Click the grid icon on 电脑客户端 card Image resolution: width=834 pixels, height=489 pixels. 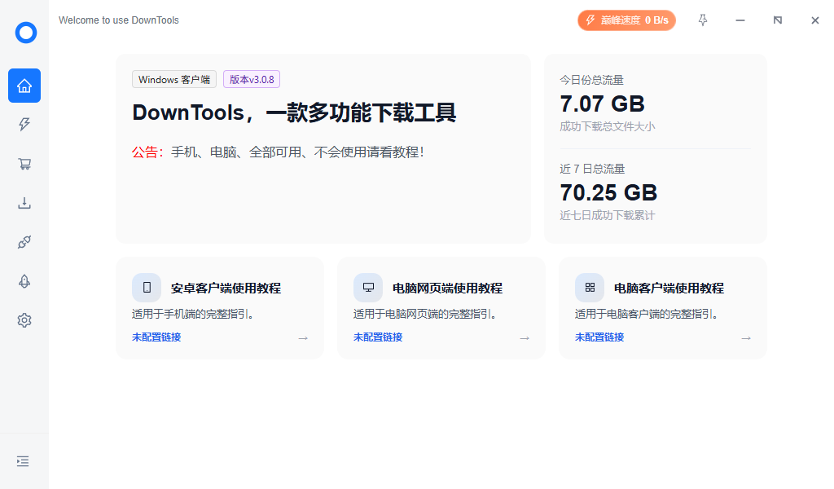coord(590,288)
